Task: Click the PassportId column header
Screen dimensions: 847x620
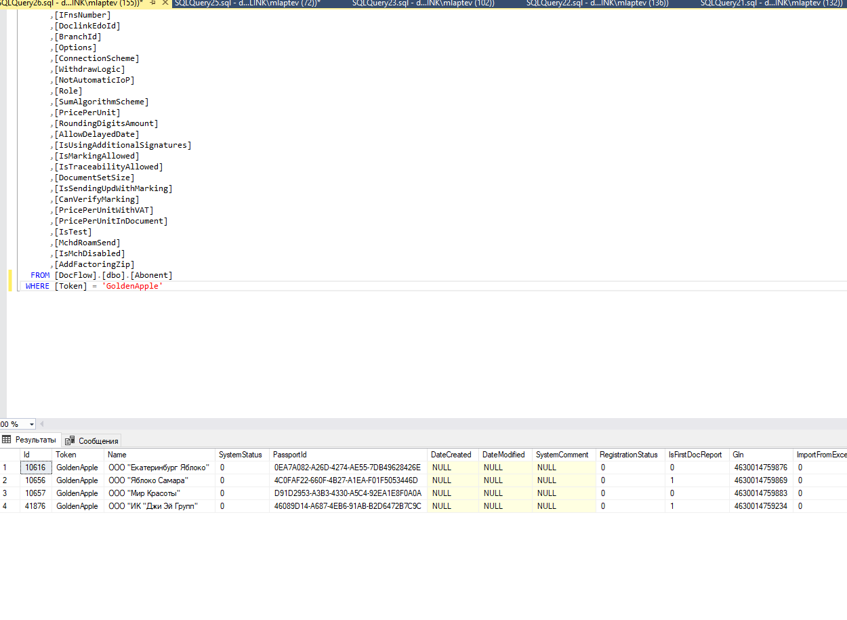Action: 348,455
